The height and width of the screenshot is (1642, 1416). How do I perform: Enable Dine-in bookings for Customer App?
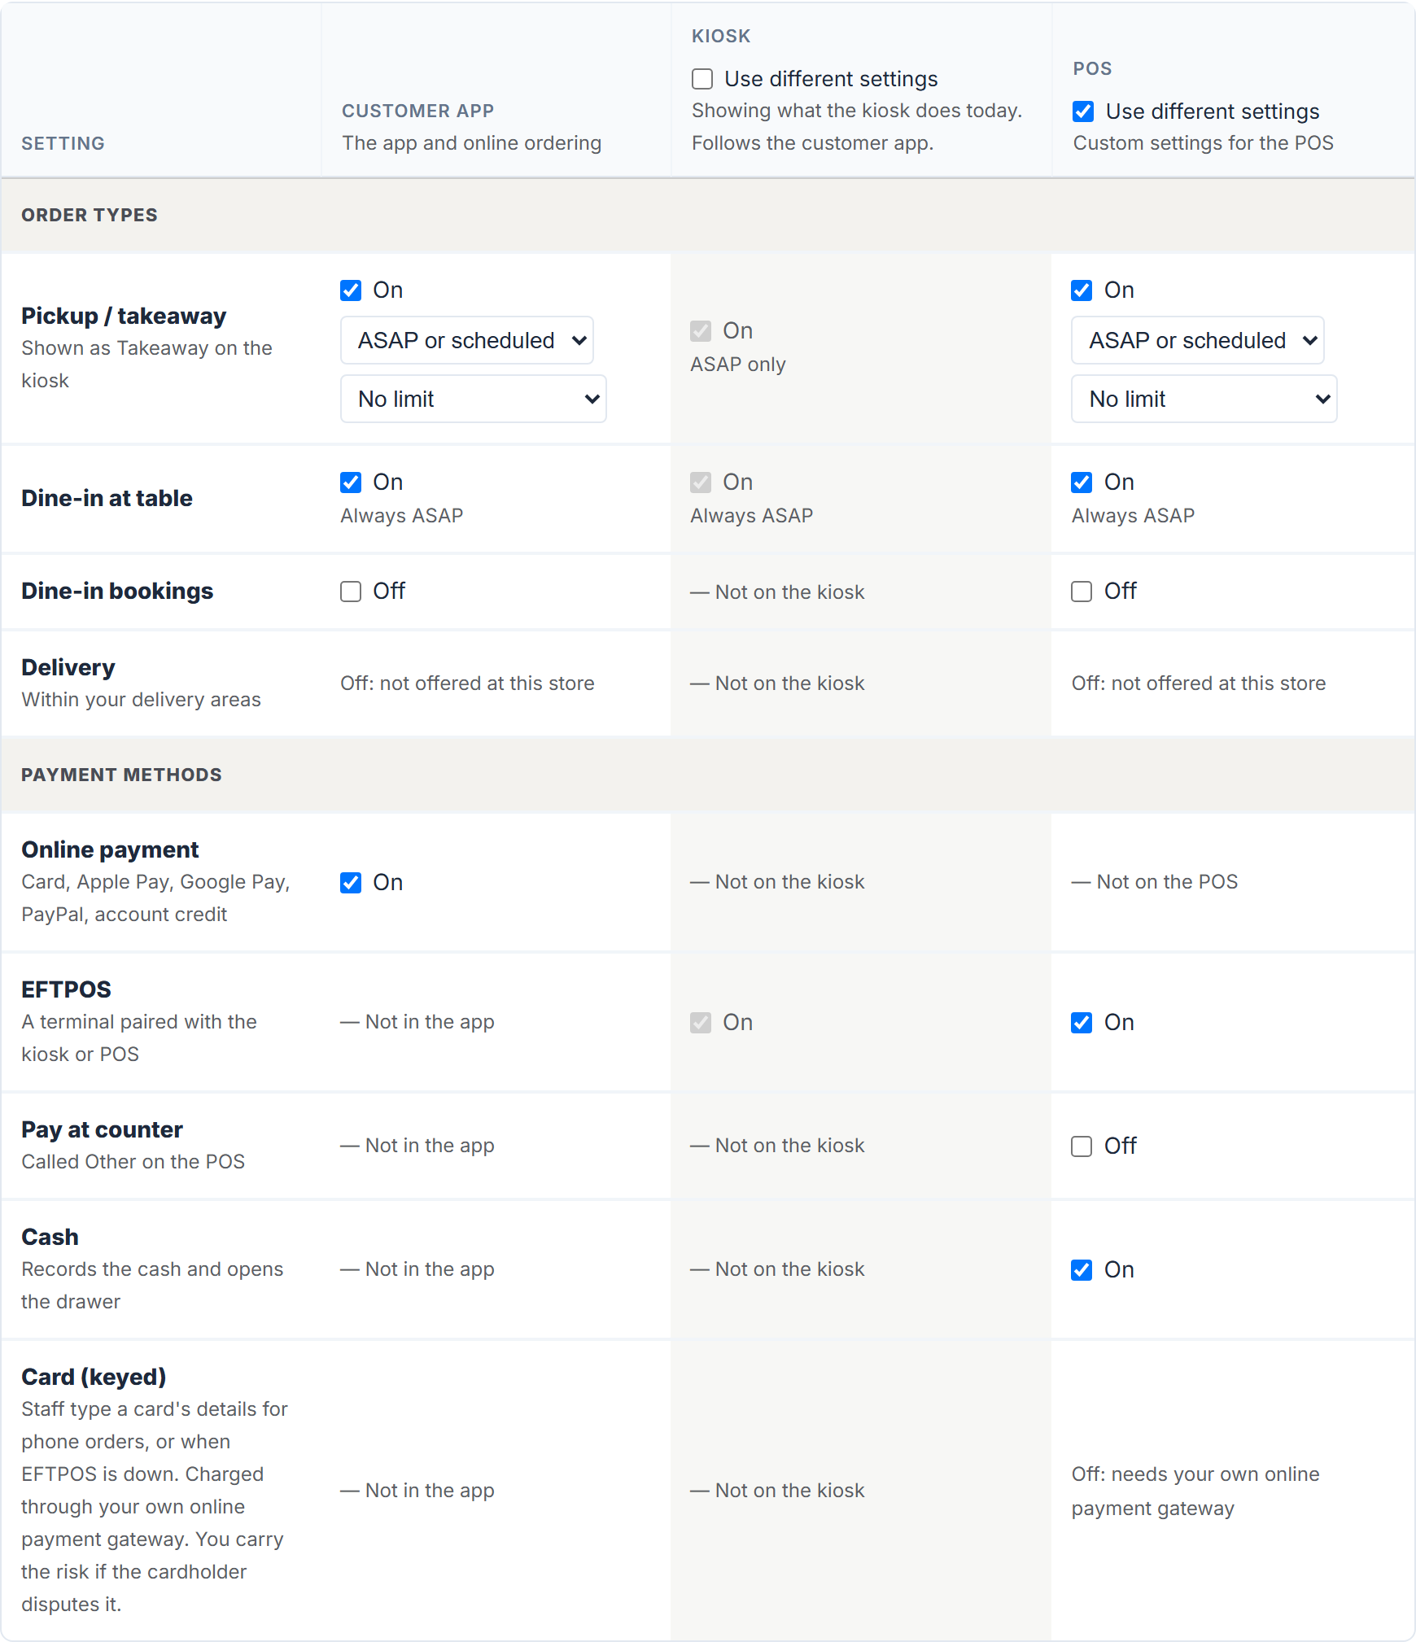351,592
